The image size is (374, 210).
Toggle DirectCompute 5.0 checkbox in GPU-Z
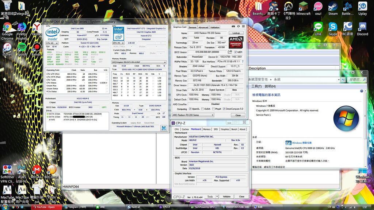click(x=224, y=109)
